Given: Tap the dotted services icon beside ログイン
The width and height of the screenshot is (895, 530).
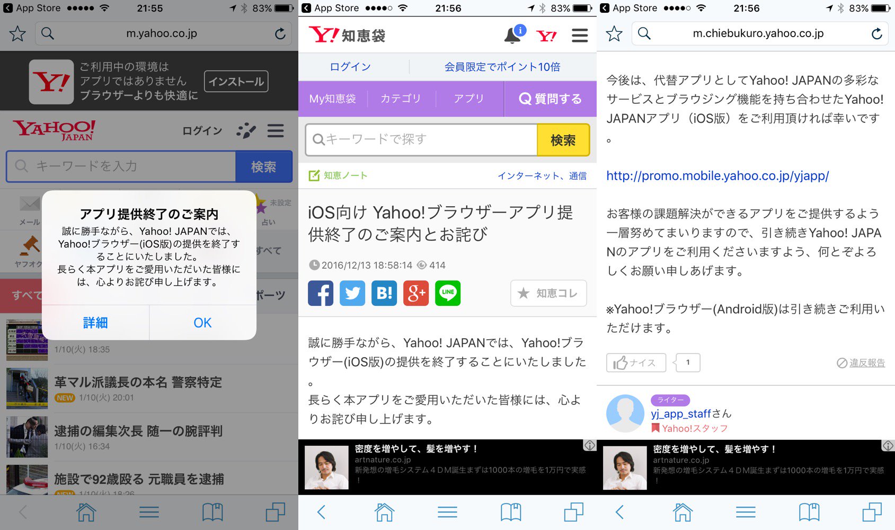Looking at the screenshot, I should point(246,130).
